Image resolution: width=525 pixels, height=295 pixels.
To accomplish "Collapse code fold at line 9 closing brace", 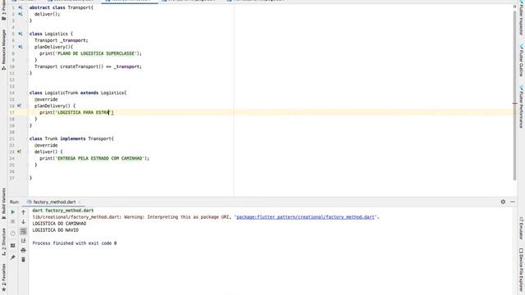I will pos(29,60).
